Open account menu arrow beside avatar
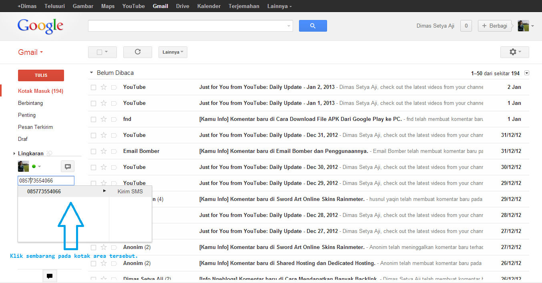 click(532, 26)
